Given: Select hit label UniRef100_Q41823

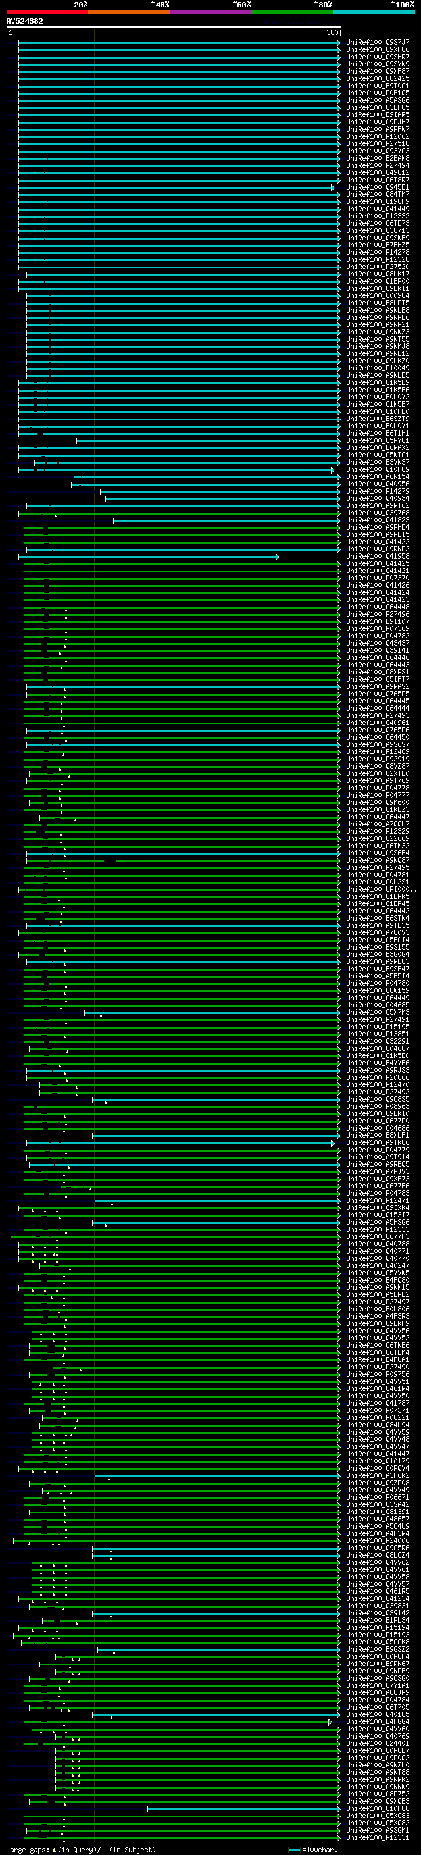Looking at the screenshot, I should 378,520.
